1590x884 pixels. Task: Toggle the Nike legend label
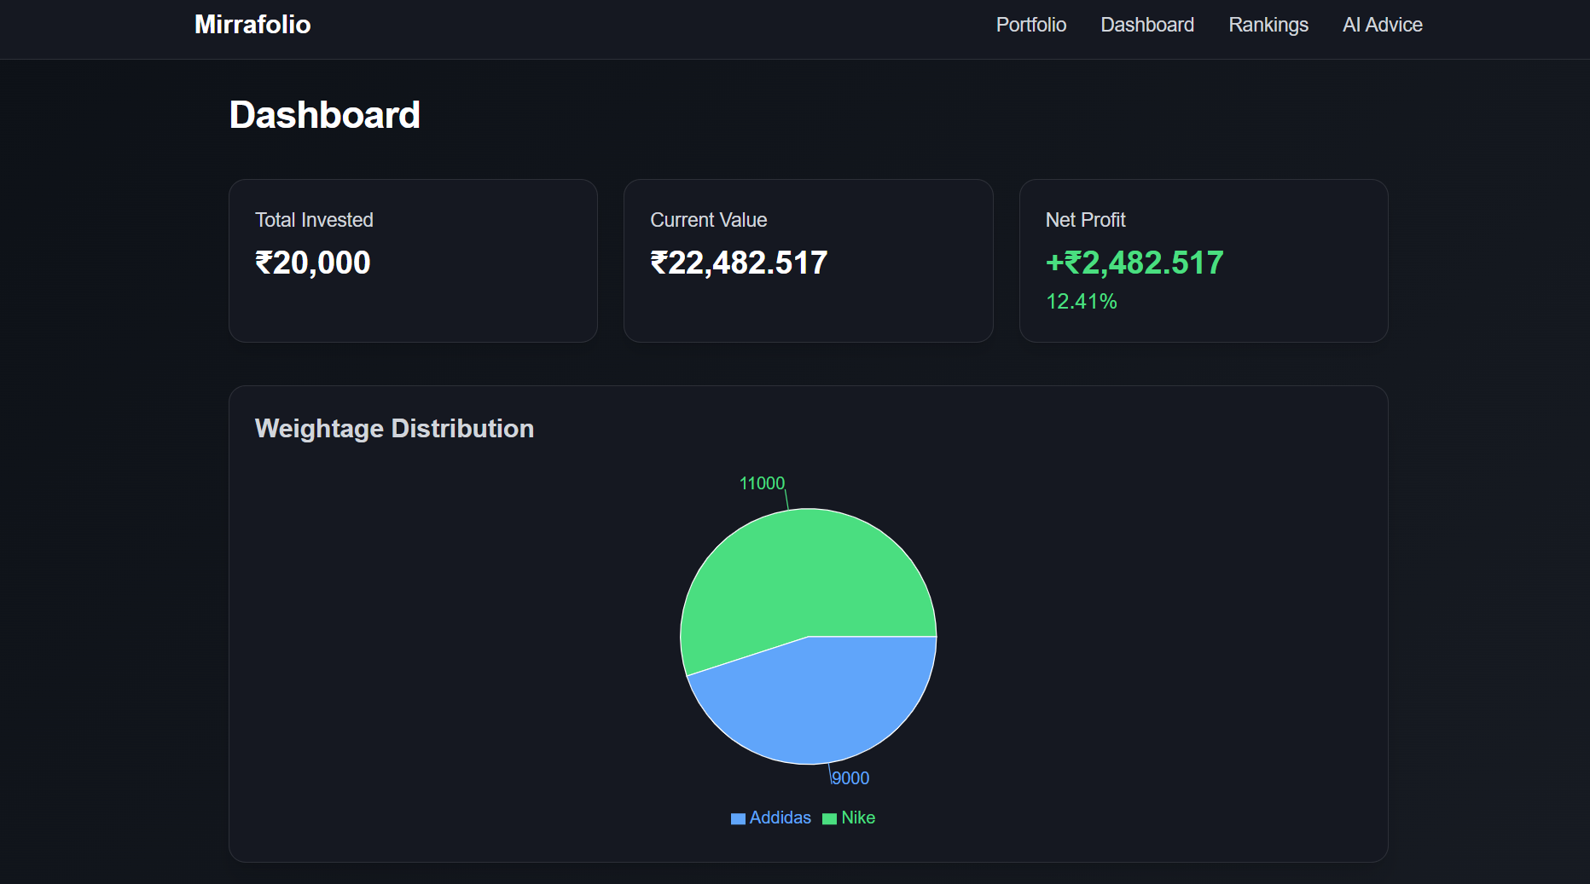tap(858, 818)
